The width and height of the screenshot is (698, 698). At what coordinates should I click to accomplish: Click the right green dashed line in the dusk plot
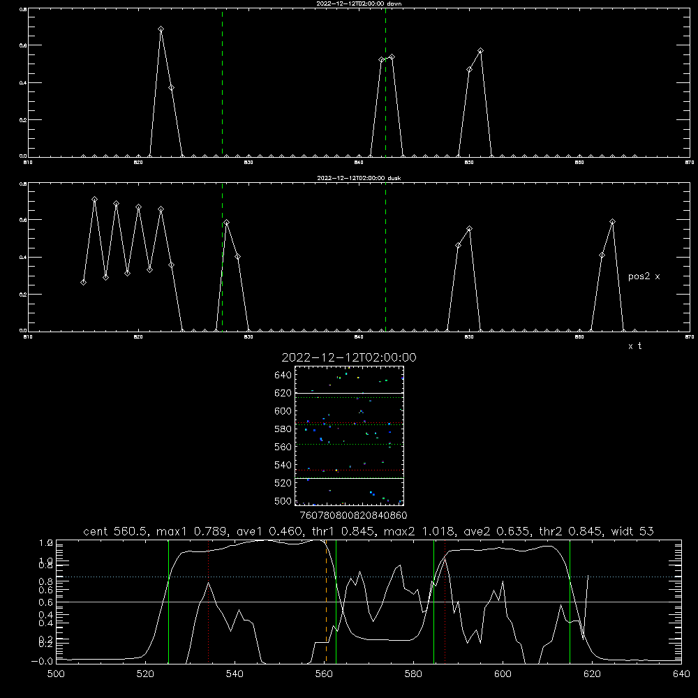click(x=385, y=257)
